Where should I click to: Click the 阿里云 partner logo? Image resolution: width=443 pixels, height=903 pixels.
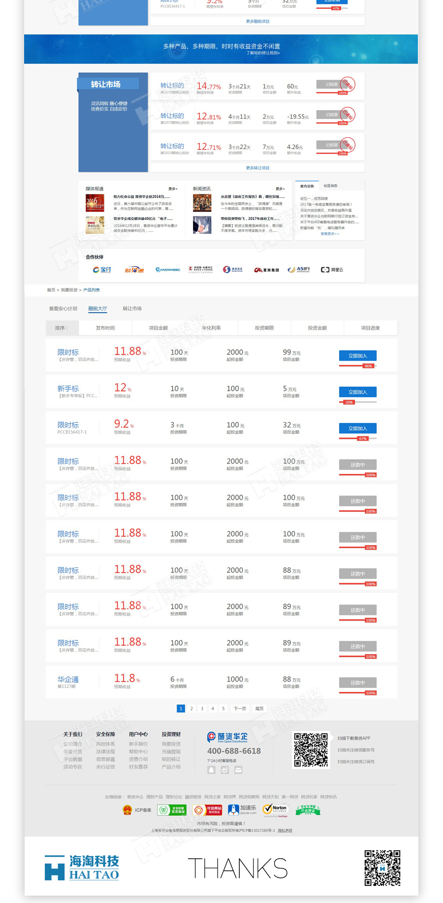coord(332,270)
